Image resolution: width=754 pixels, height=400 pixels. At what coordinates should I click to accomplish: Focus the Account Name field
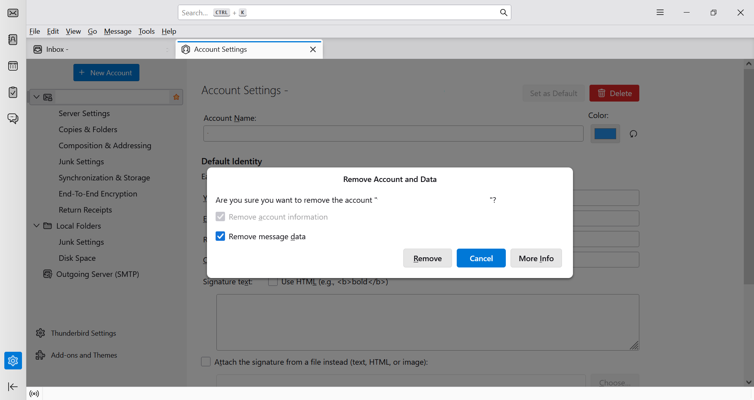[393, 133]
